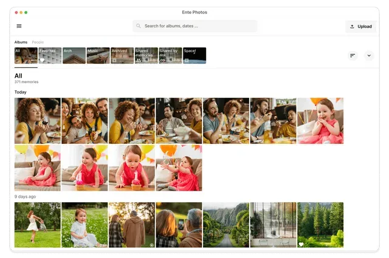Select the Albums tab

pos(21,42)
